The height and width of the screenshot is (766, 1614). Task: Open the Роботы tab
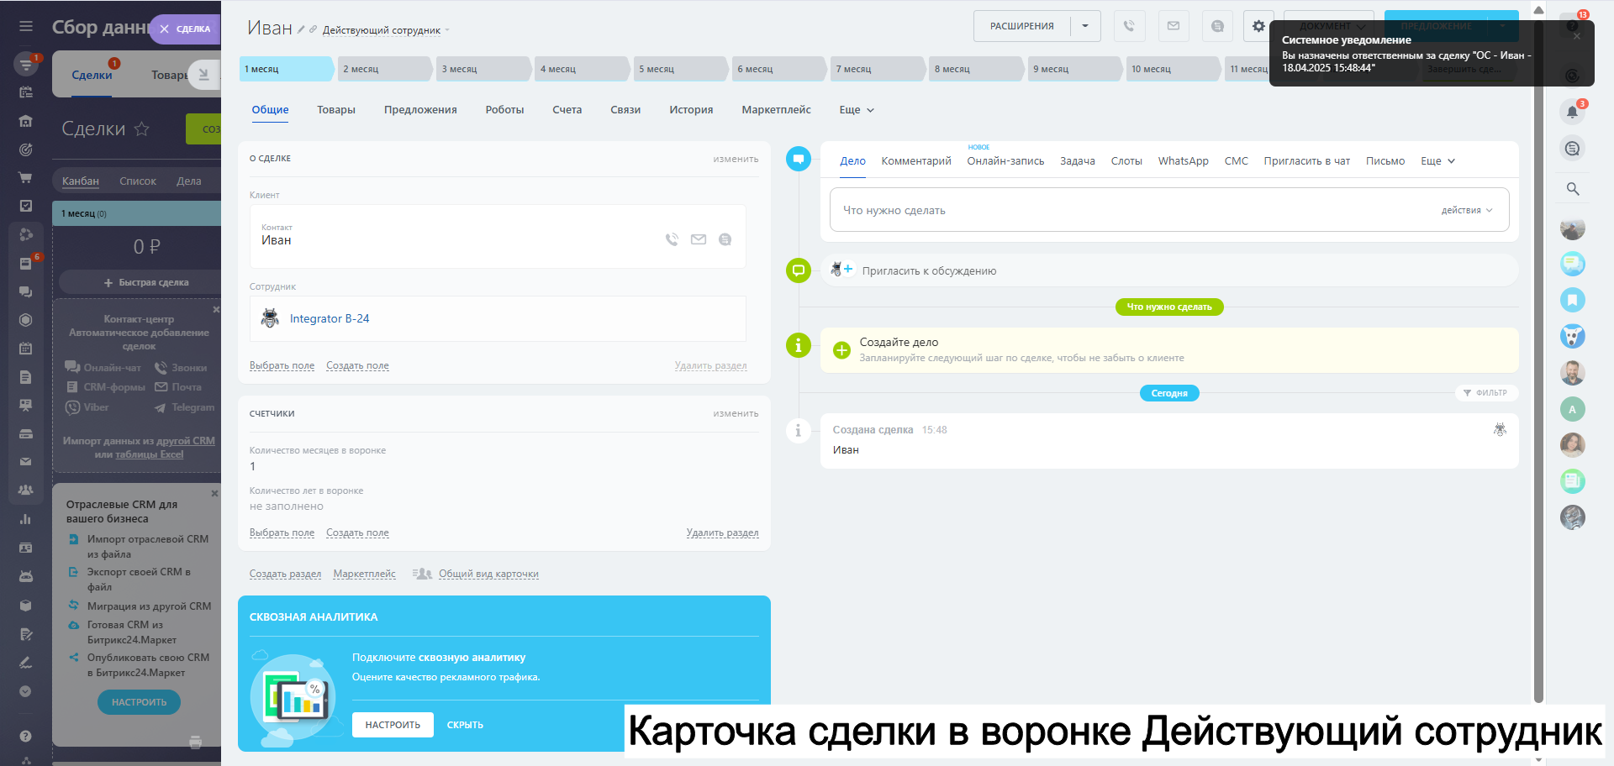click(504, 110)
